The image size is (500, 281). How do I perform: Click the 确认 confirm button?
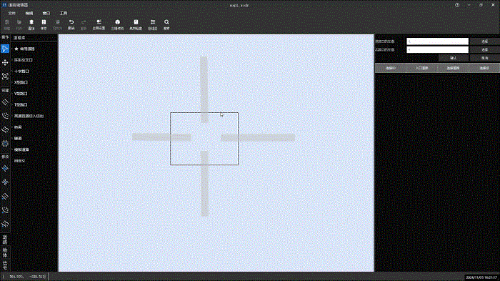tap(453, 58)
